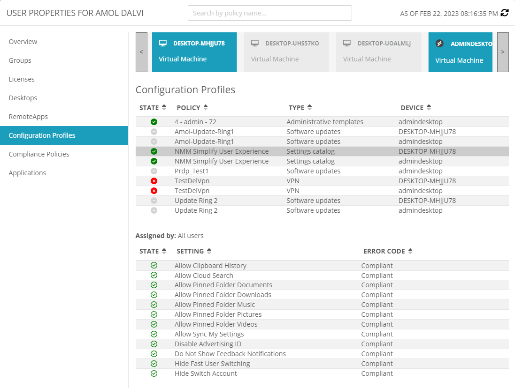The height and width of the screenshot is (388, 515).
Task: Click the gray state icon for Prdp_Test1
Action: [154, 171]
